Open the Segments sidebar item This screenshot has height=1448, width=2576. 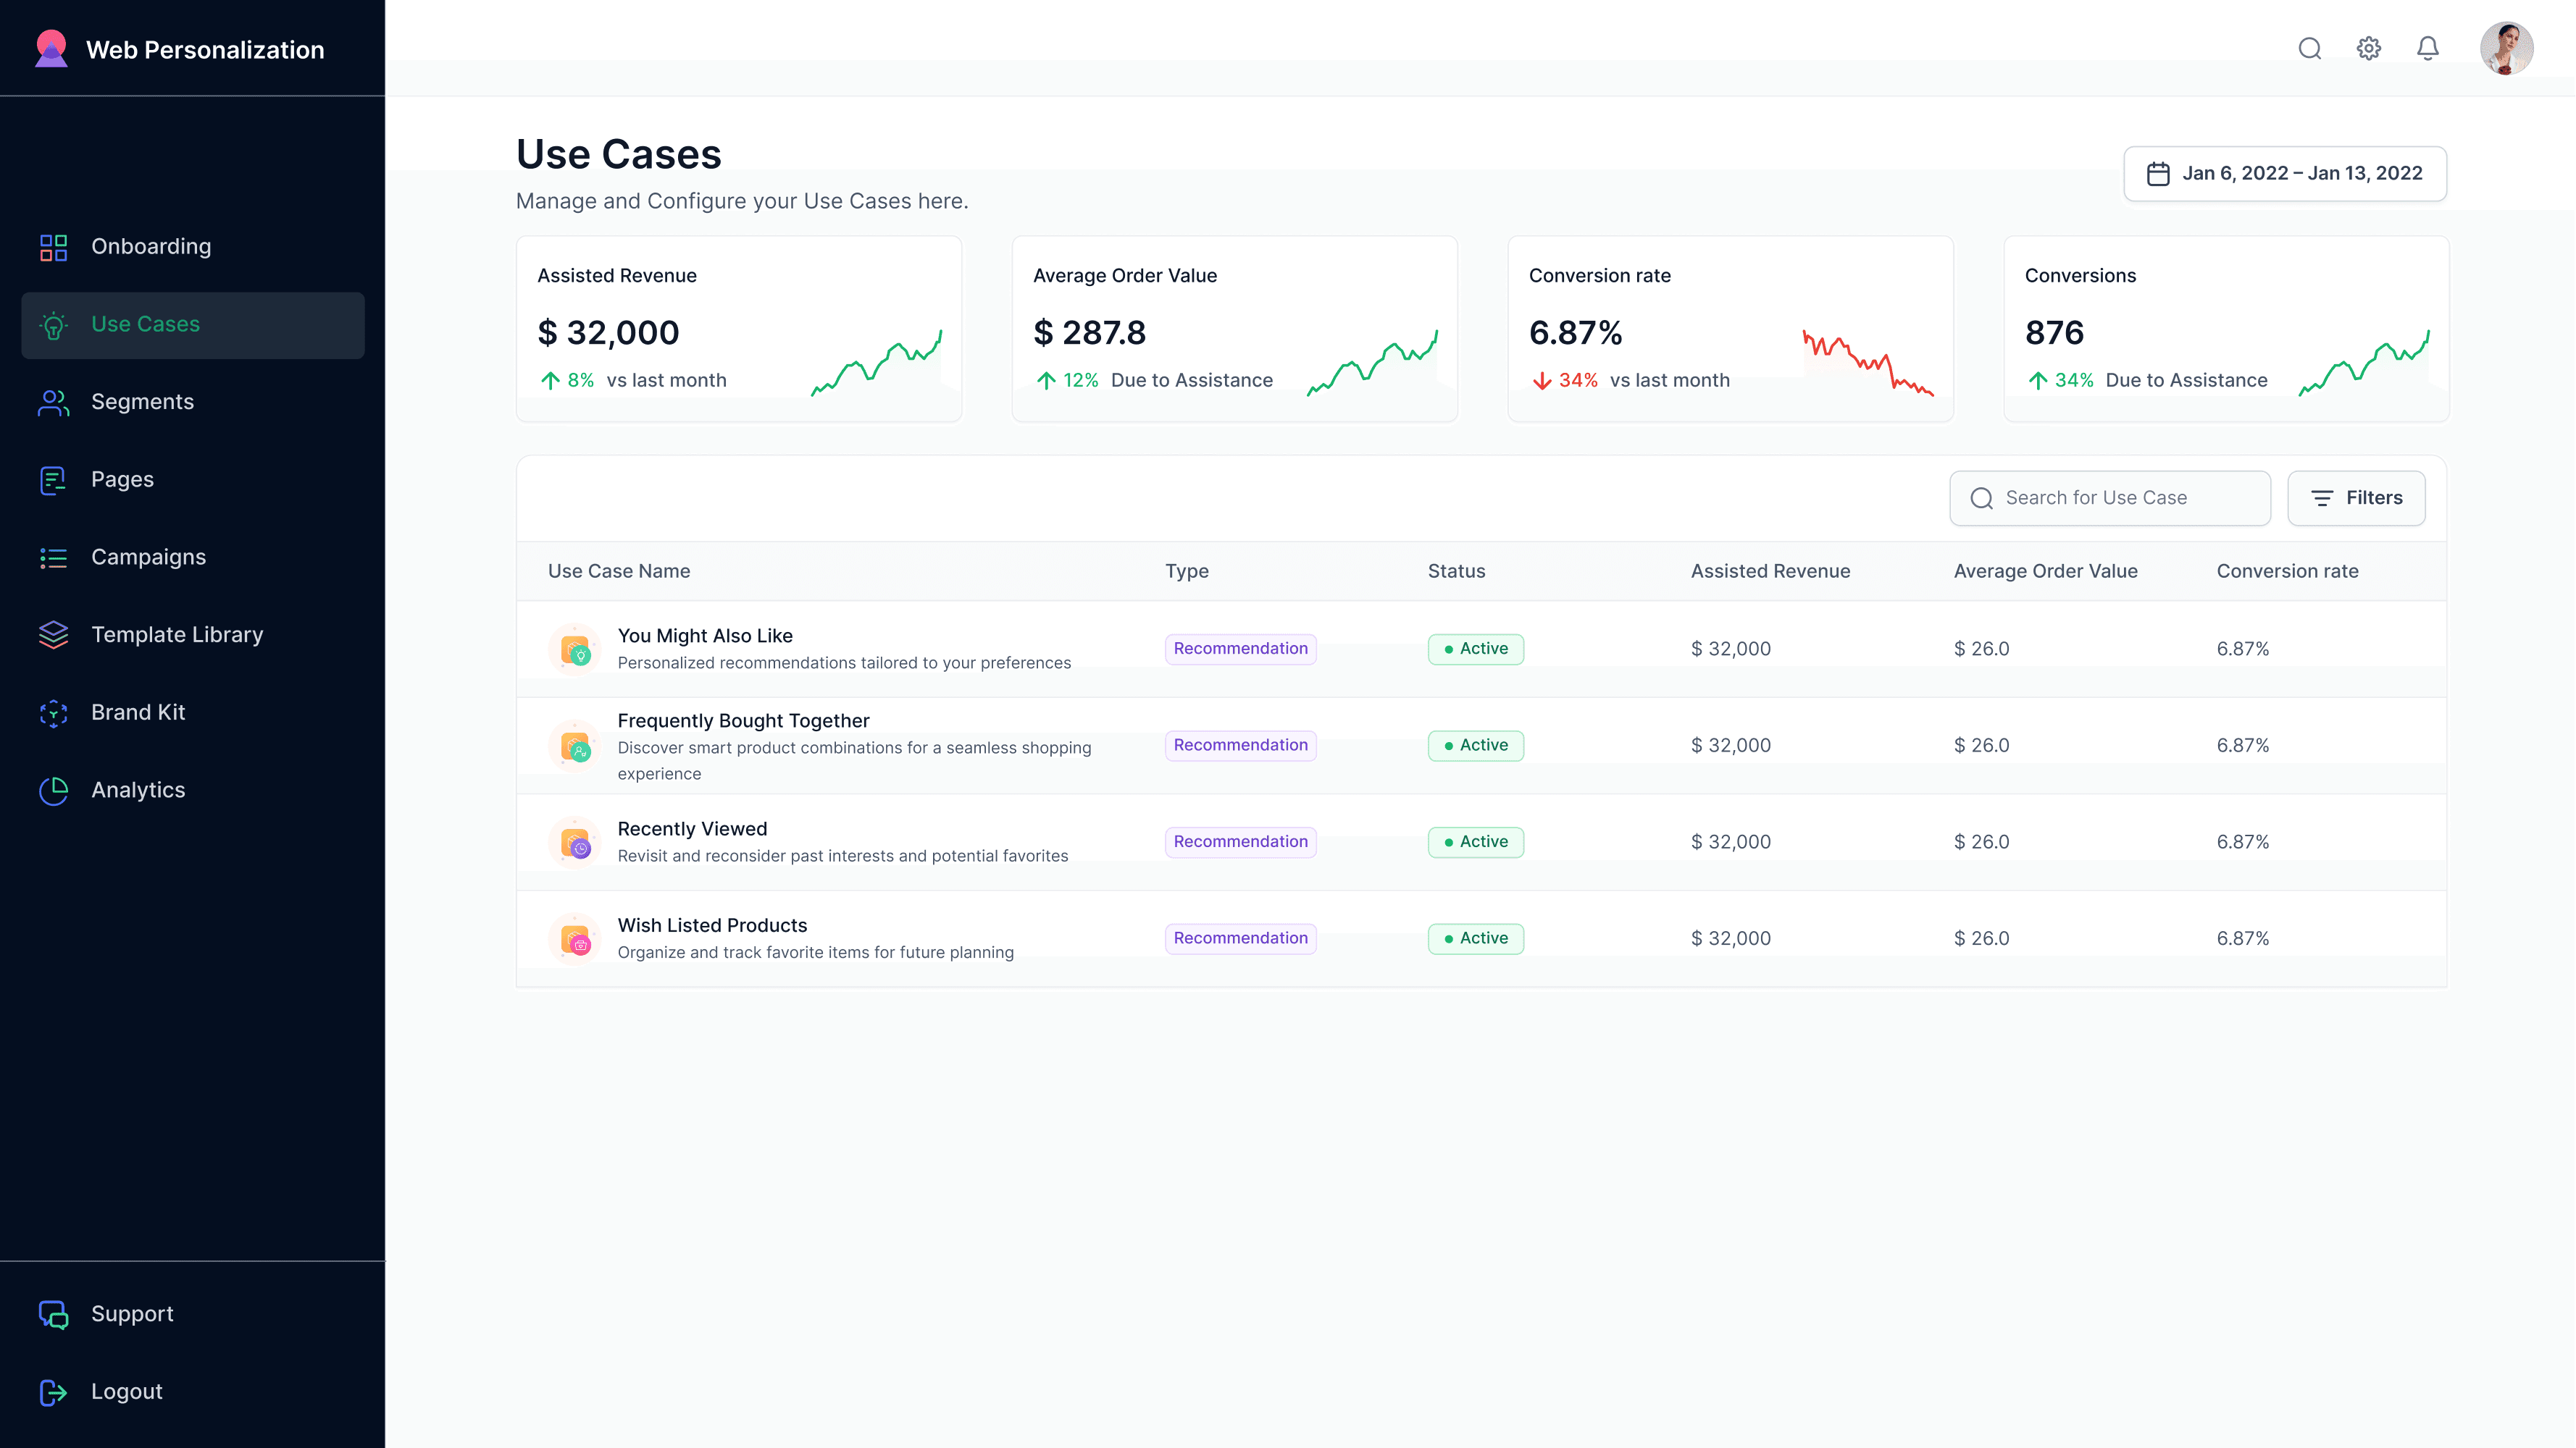(x=142, y=402)
